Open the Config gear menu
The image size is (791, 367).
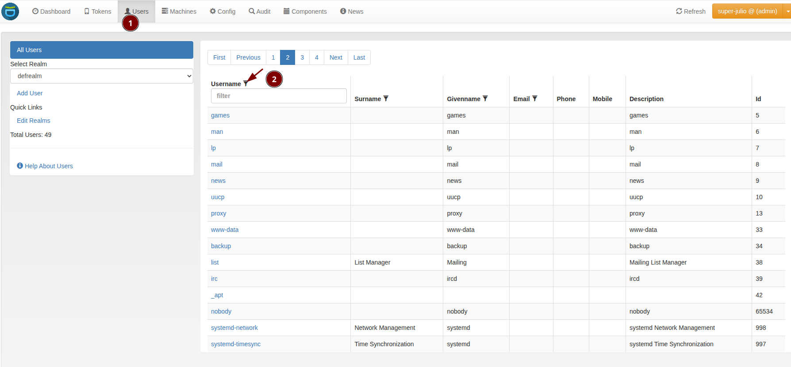pos(223,11)
